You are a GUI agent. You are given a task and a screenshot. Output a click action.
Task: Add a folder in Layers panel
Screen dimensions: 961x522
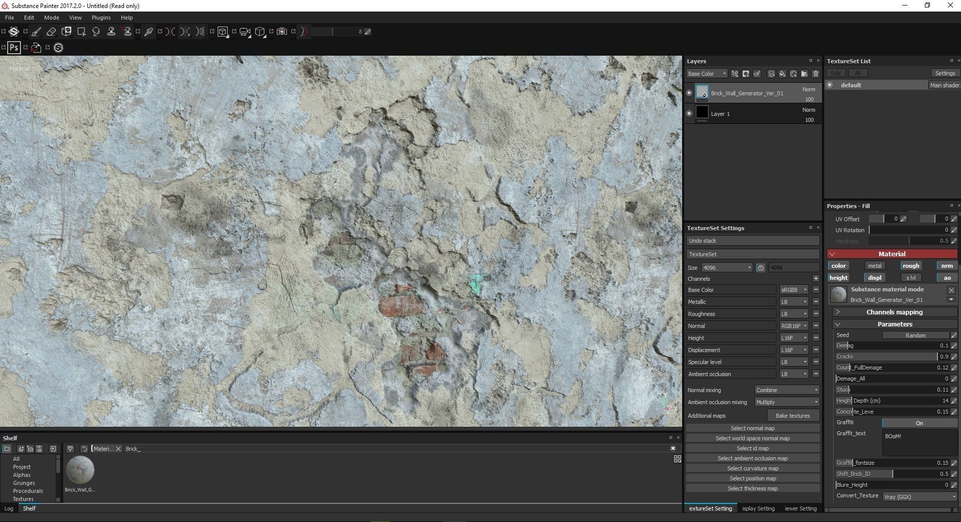(805, 74)
